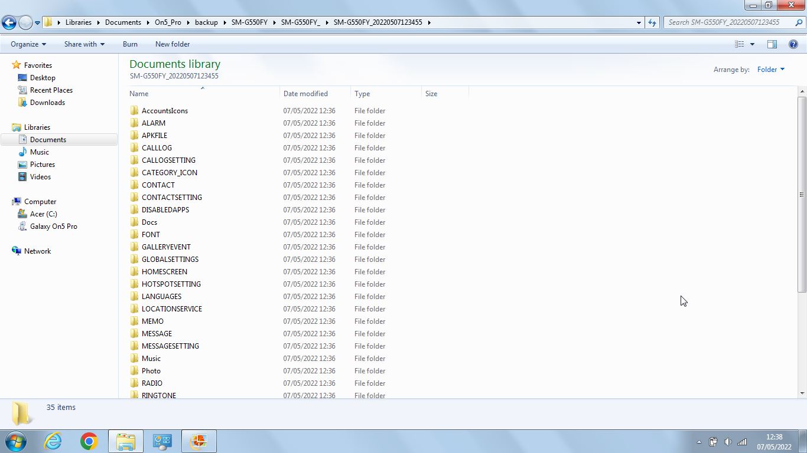
Task: Select the CONTACT folder icon
Action: [x=134, y=185]
